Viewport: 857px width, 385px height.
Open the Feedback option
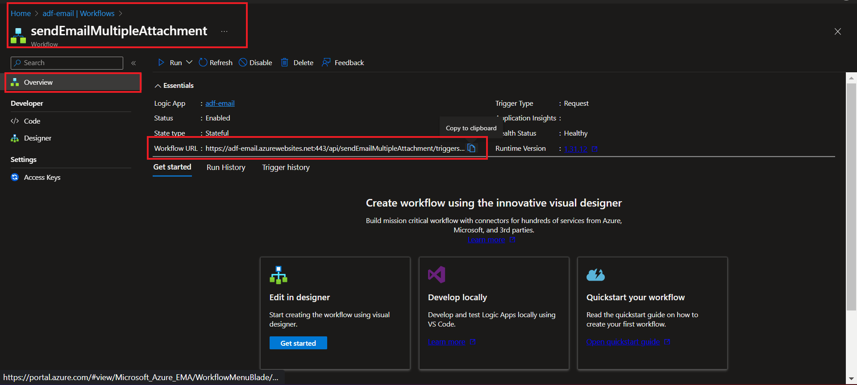[343, 62]
